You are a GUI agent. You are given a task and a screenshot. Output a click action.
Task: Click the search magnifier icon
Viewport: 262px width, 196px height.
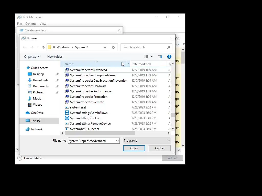click(x=168, y=47)
